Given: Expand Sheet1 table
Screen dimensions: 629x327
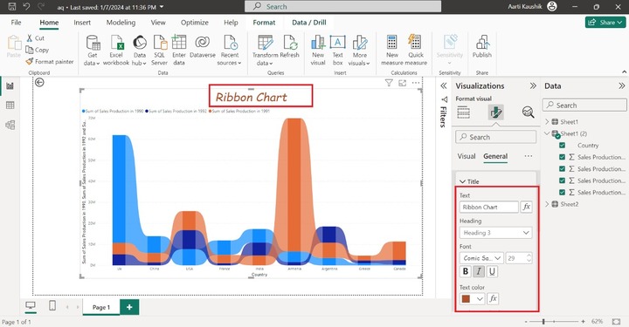Looking at the screenshot, I should [547, 122].
